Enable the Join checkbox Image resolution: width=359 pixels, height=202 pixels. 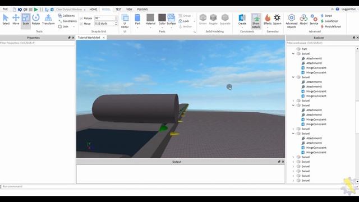click(60, 26)
